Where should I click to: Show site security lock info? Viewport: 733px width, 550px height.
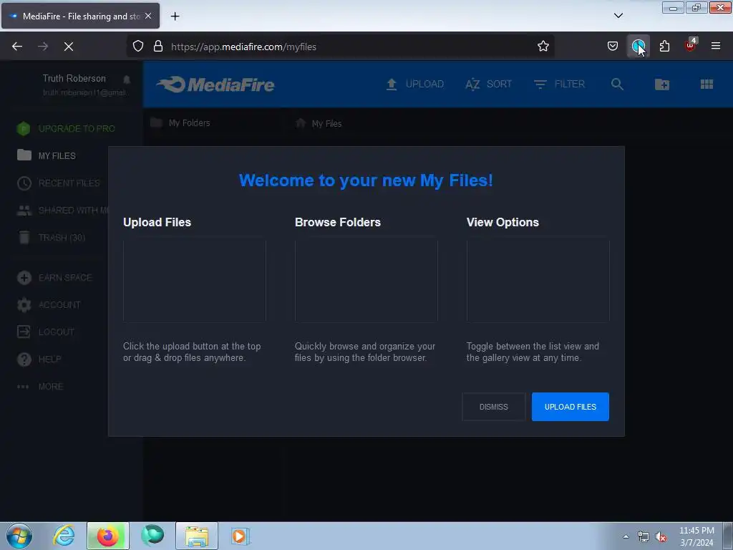pos(158,46)
